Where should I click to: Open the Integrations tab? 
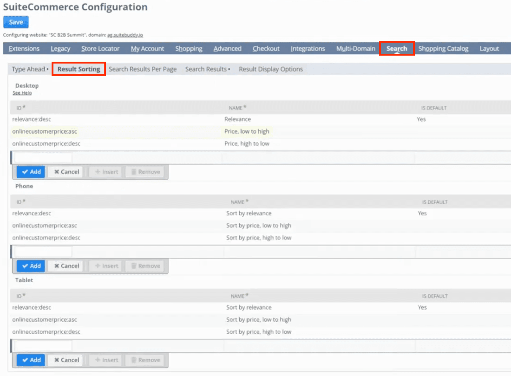click(x=308, y=48)
